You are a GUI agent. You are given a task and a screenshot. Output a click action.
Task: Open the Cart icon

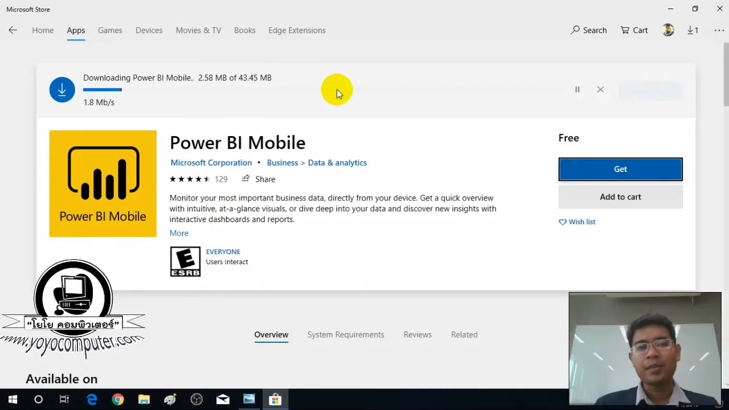(x=633, y=30)
